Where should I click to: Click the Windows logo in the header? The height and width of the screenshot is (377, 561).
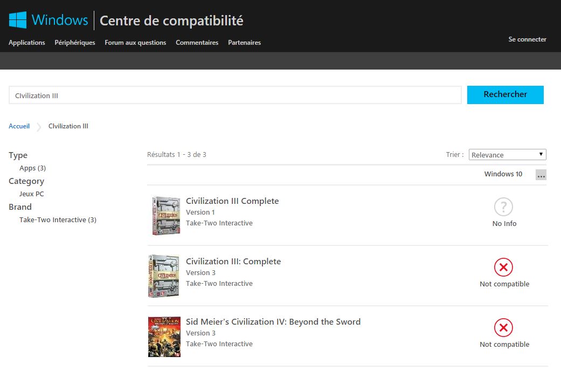point(17,19)
